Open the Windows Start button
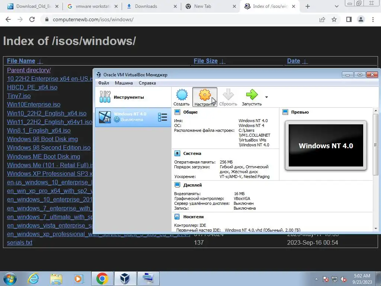Image resolution: width=381 pixels, height=286 pixels. [x=10, y=279]
